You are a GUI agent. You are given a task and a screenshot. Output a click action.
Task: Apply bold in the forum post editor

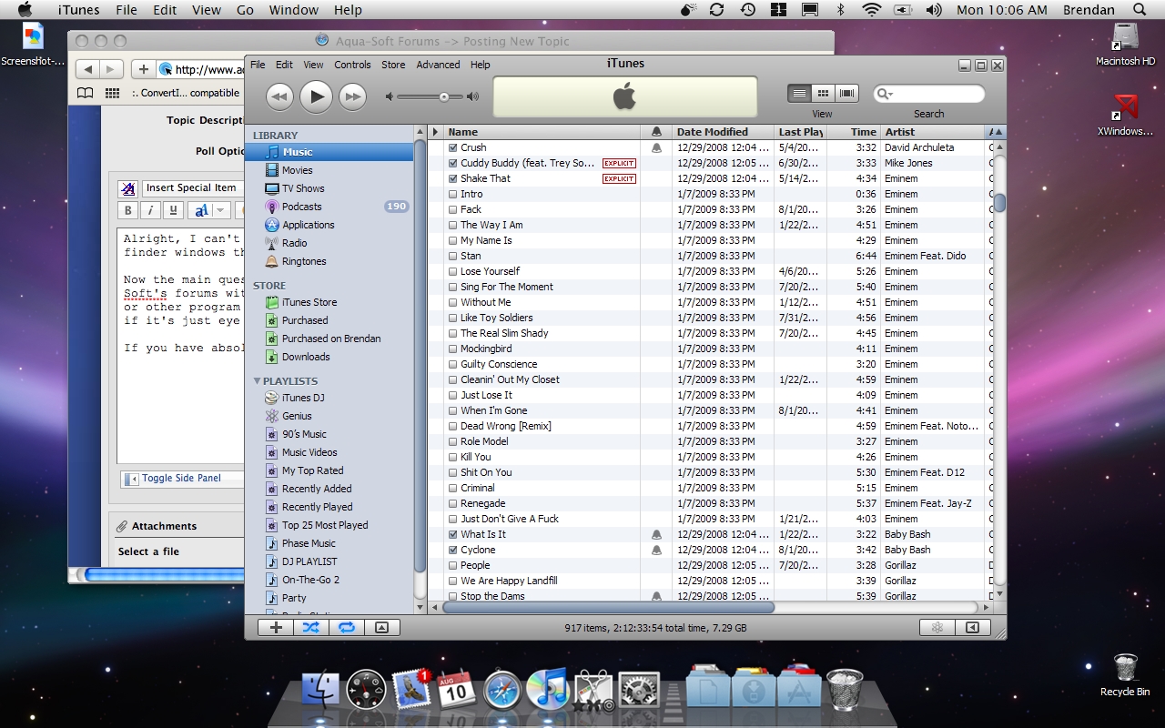click(128, 210)
